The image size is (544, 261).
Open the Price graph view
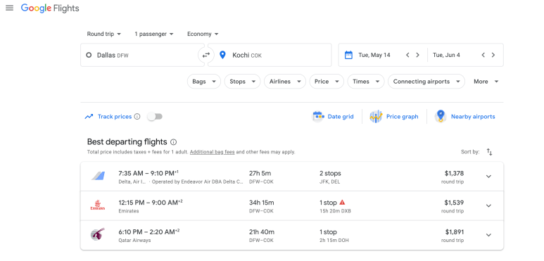click(x=394, y=117)
